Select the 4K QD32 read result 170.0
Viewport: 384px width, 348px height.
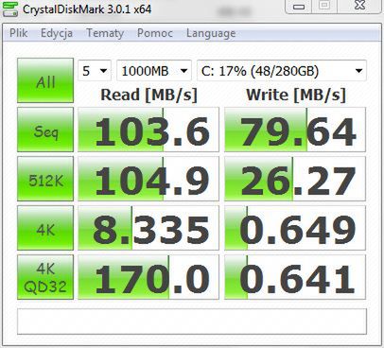148,277
